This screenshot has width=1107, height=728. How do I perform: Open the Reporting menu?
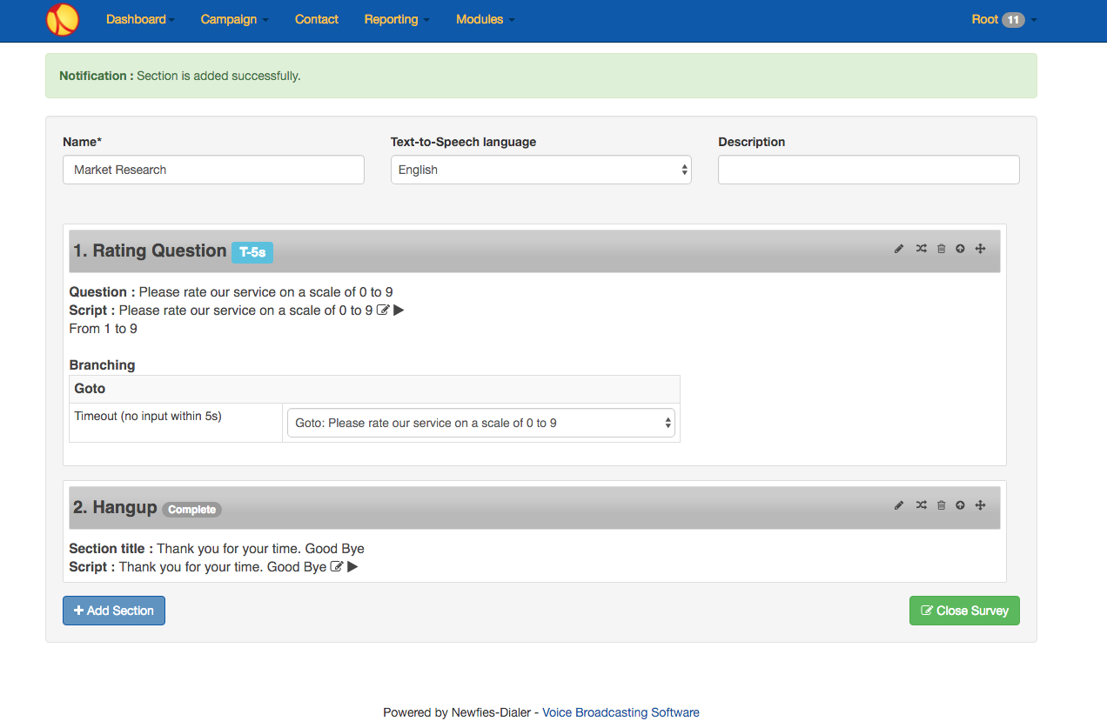click(397, 19)
